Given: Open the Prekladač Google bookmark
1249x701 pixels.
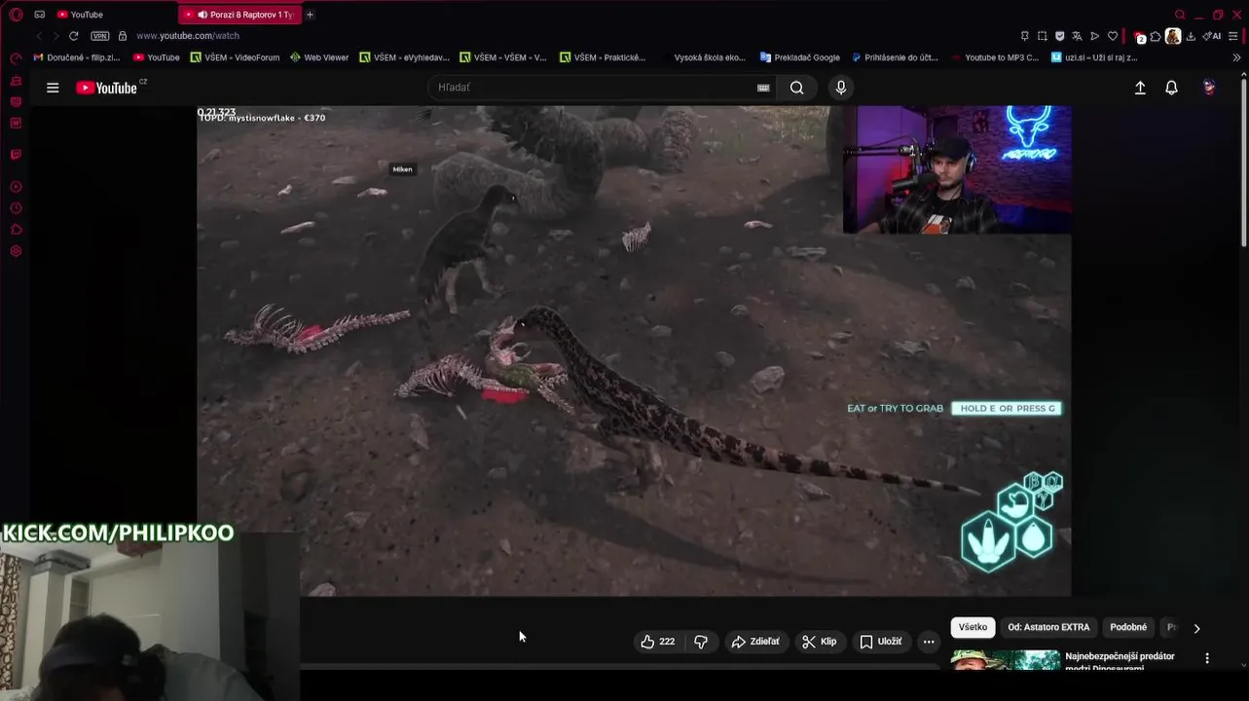Looking at the screenshot, I should click(800, 57).
